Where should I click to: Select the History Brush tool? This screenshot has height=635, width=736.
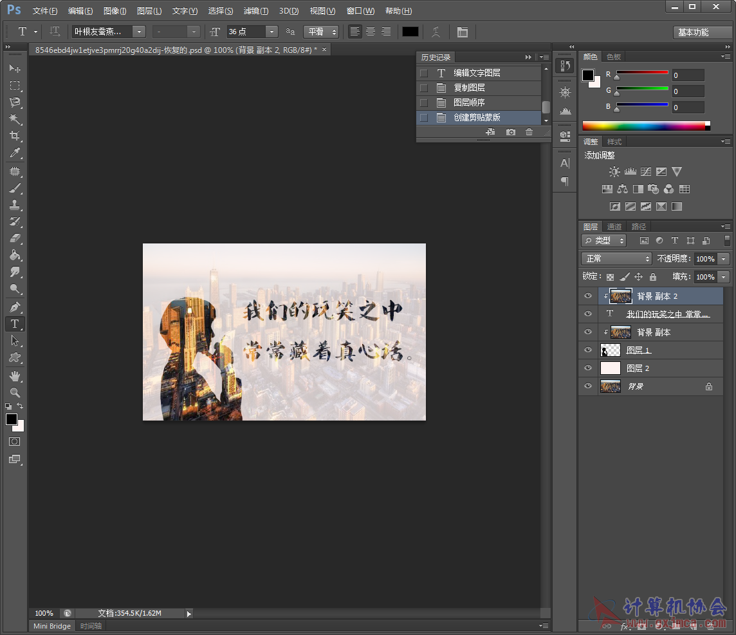pyautogui.click(x=15, y=222)
